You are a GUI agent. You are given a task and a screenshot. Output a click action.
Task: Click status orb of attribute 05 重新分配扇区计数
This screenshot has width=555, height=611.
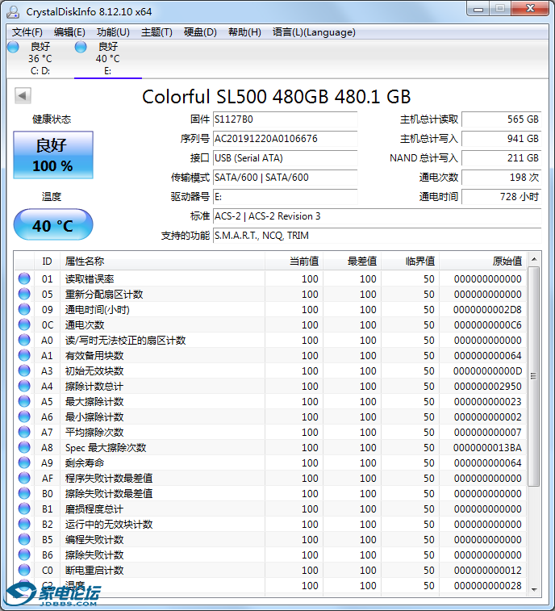(x=24, y=294)
